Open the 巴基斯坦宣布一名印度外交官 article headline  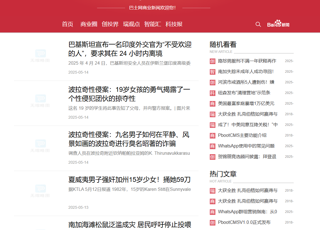tap(130, 49)
